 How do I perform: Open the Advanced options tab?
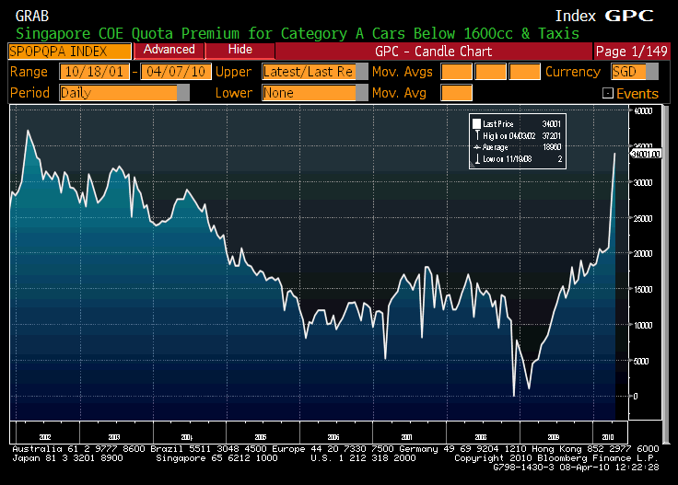click(x=169, y=50)
